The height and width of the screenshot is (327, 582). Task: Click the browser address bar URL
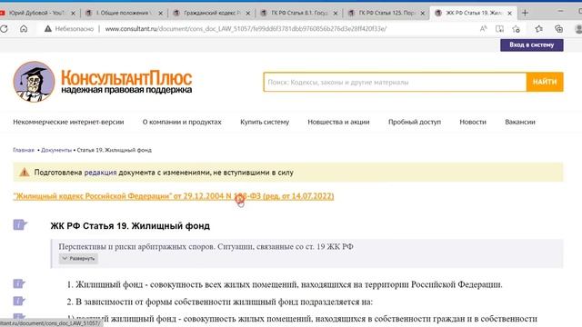(246, 28)
